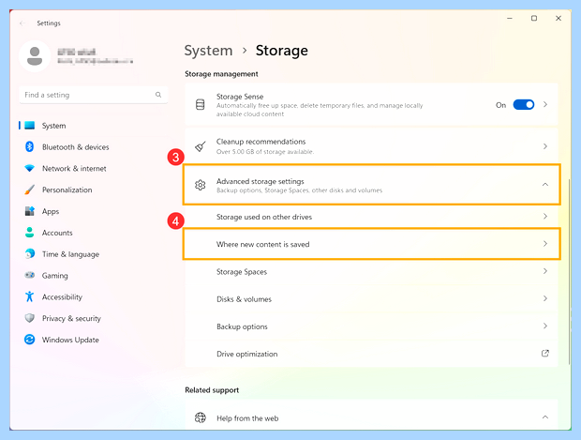The width and height of the screenshot is (581, 440).
Task: Go to Accounts settings
Action: point(93,233)
